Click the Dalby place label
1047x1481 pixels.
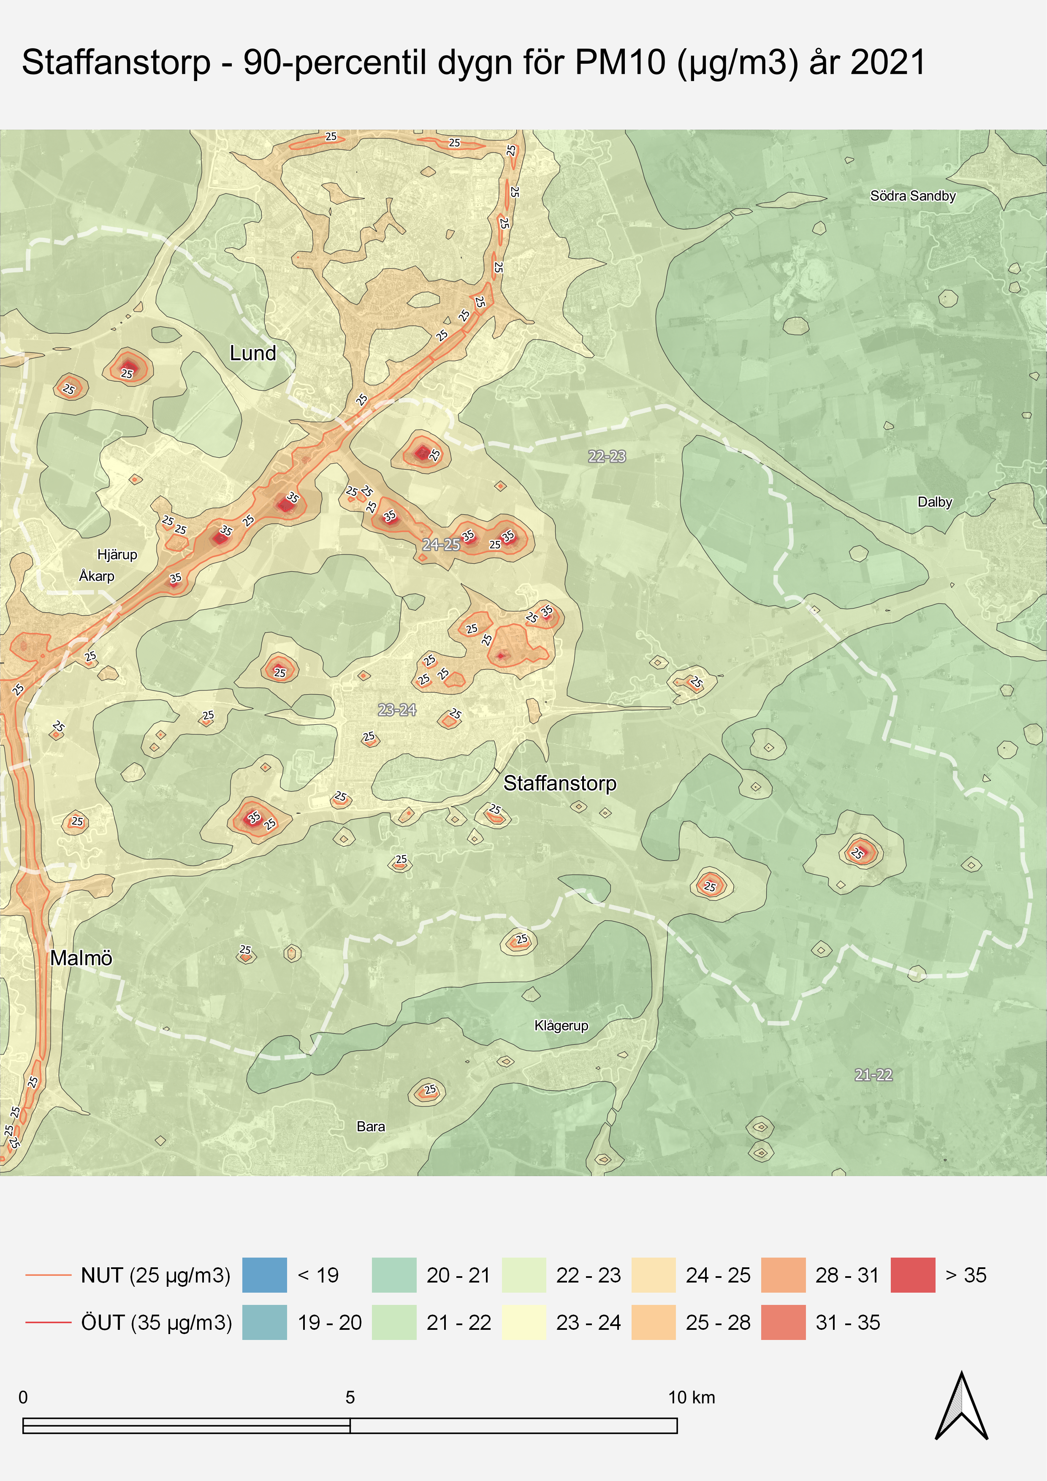(934, 502)
